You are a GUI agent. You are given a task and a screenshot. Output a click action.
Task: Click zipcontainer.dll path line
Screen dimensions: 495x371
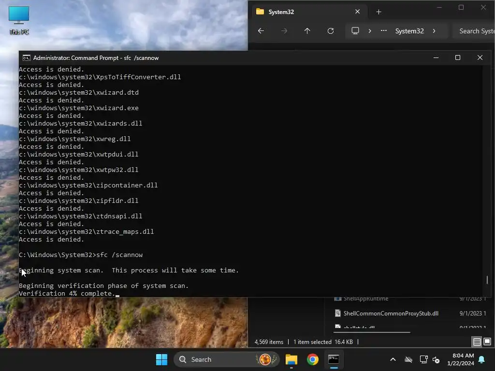point(88,185)
